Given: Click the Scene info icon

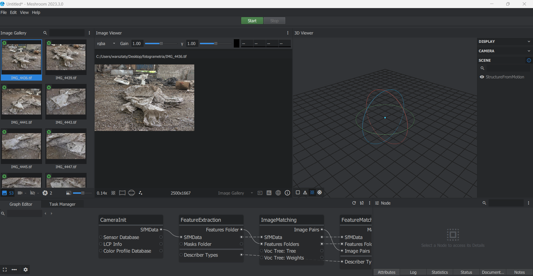Looking at the screenshot, I should (x=529, y=60).
